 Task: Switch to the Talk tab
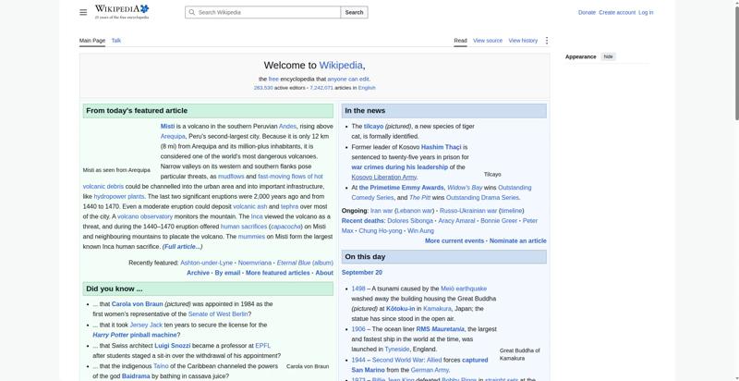[x=116, y=41]
